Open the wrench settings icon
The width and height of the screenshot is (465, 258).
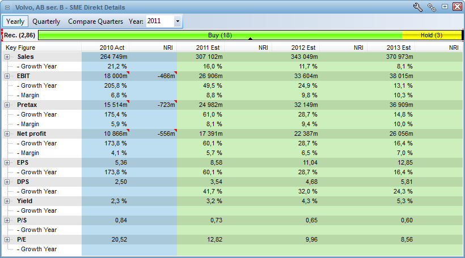(x=418, y=7)
